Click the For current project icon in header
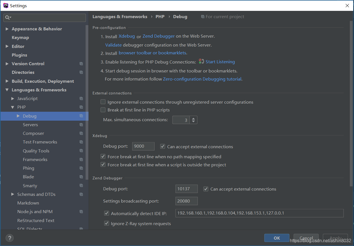 (x=203, y=17)
